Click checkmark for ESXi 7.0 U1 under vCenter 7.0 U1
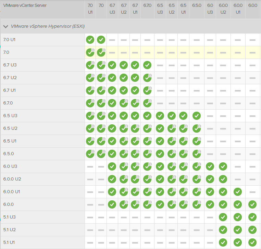This screenshot has height=249, width=261. pyautogui.click(x=90, y=40)
